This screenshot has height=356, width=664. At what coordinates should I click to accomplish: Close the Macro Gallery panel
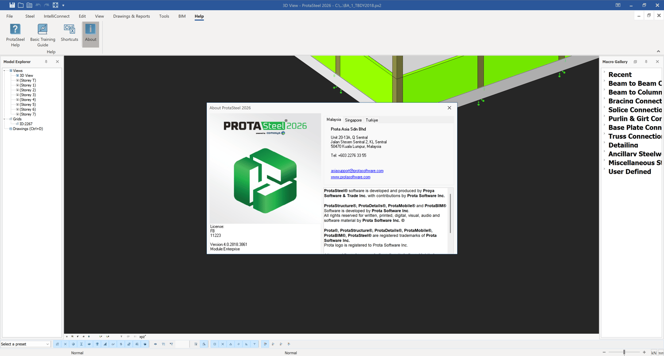pyautogui.click(x=657, y=62)
